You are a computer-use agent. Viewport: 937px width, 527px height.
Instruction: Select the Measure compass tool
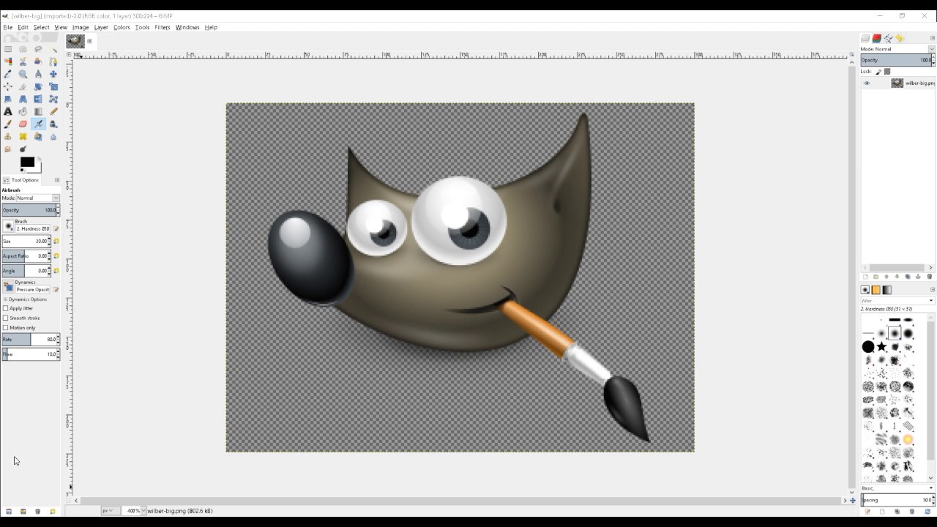pos(38,74)
